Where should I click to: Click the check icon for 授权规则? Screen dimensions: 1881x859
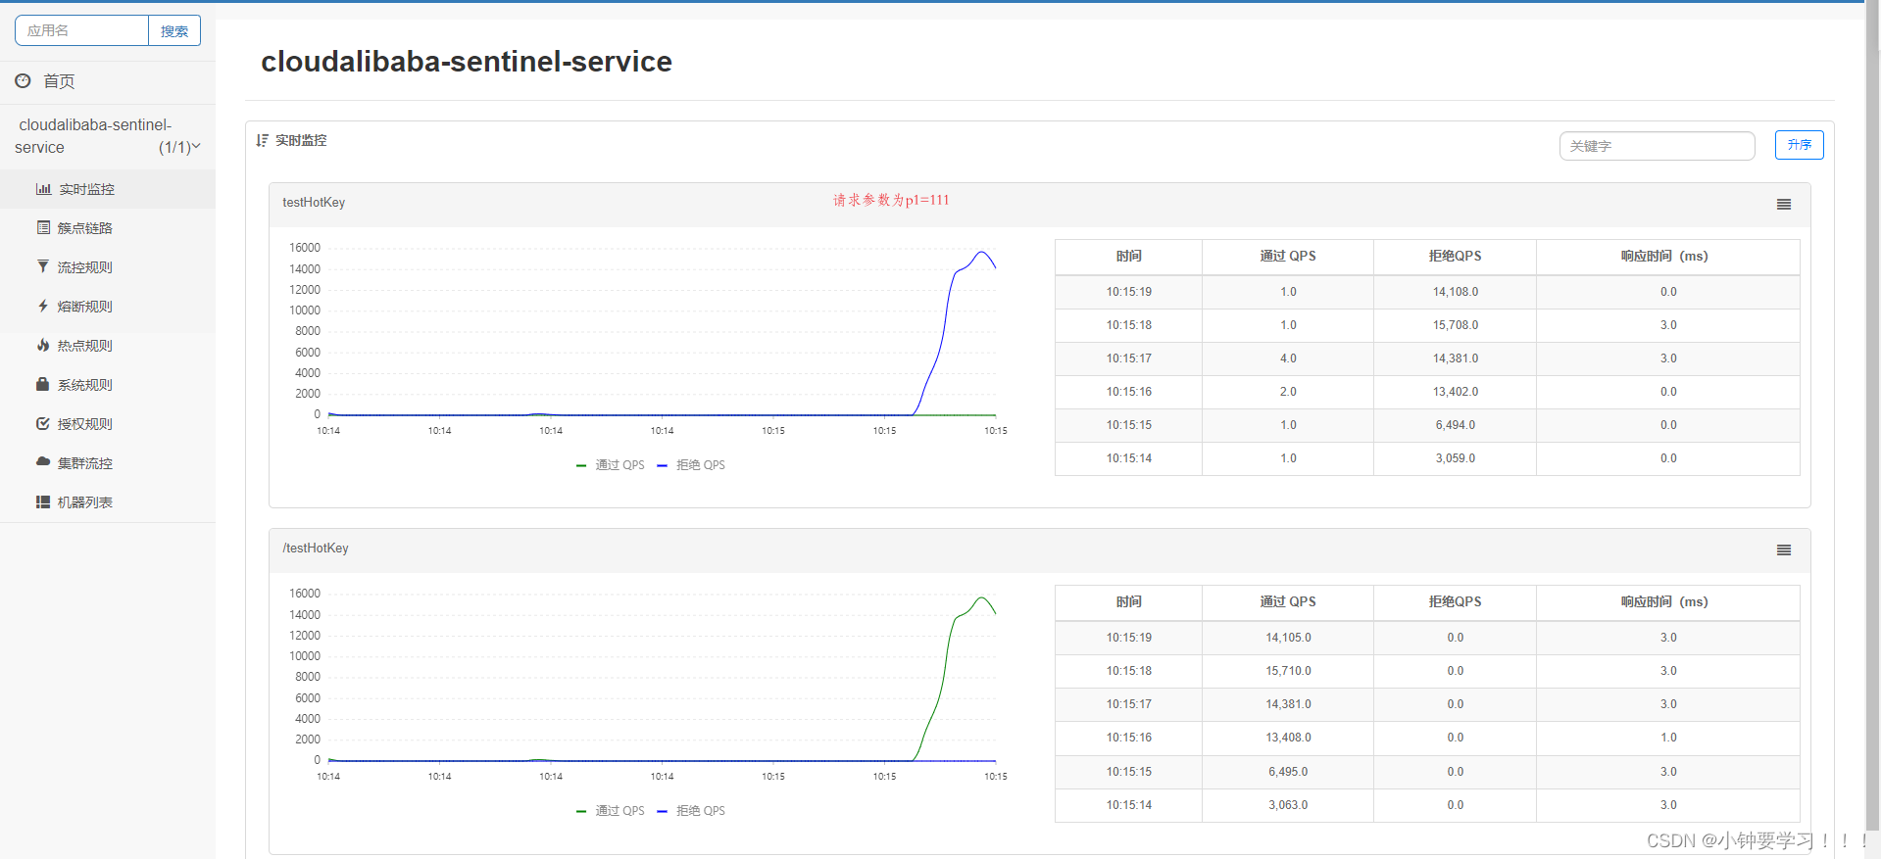coord(43,423)
